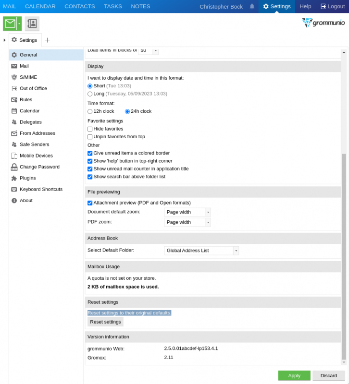Click the notification bell icon
Screen dimensions: 349x384
[252, 6]
